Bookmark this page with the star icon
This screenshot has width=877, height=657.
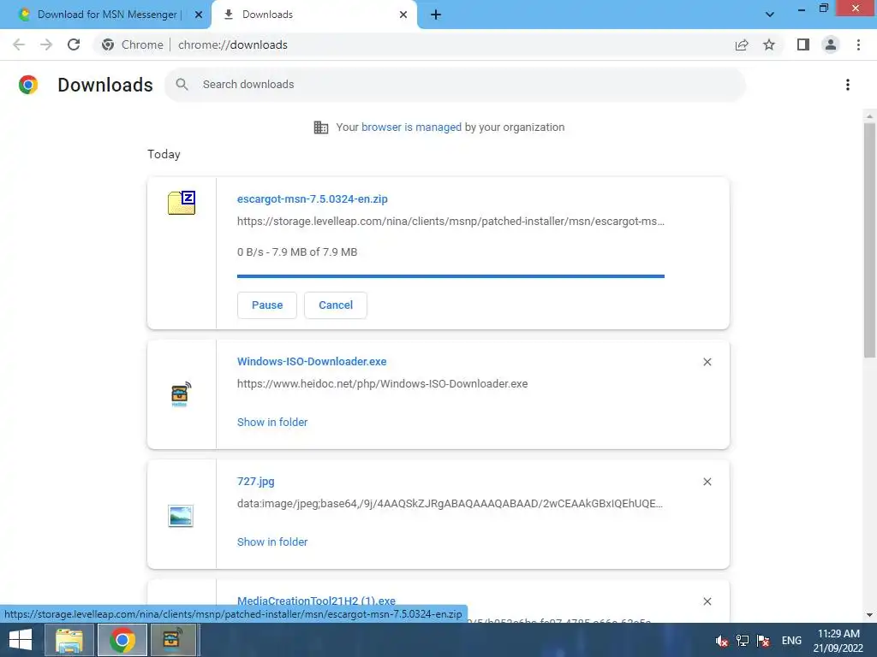(769, 44)
